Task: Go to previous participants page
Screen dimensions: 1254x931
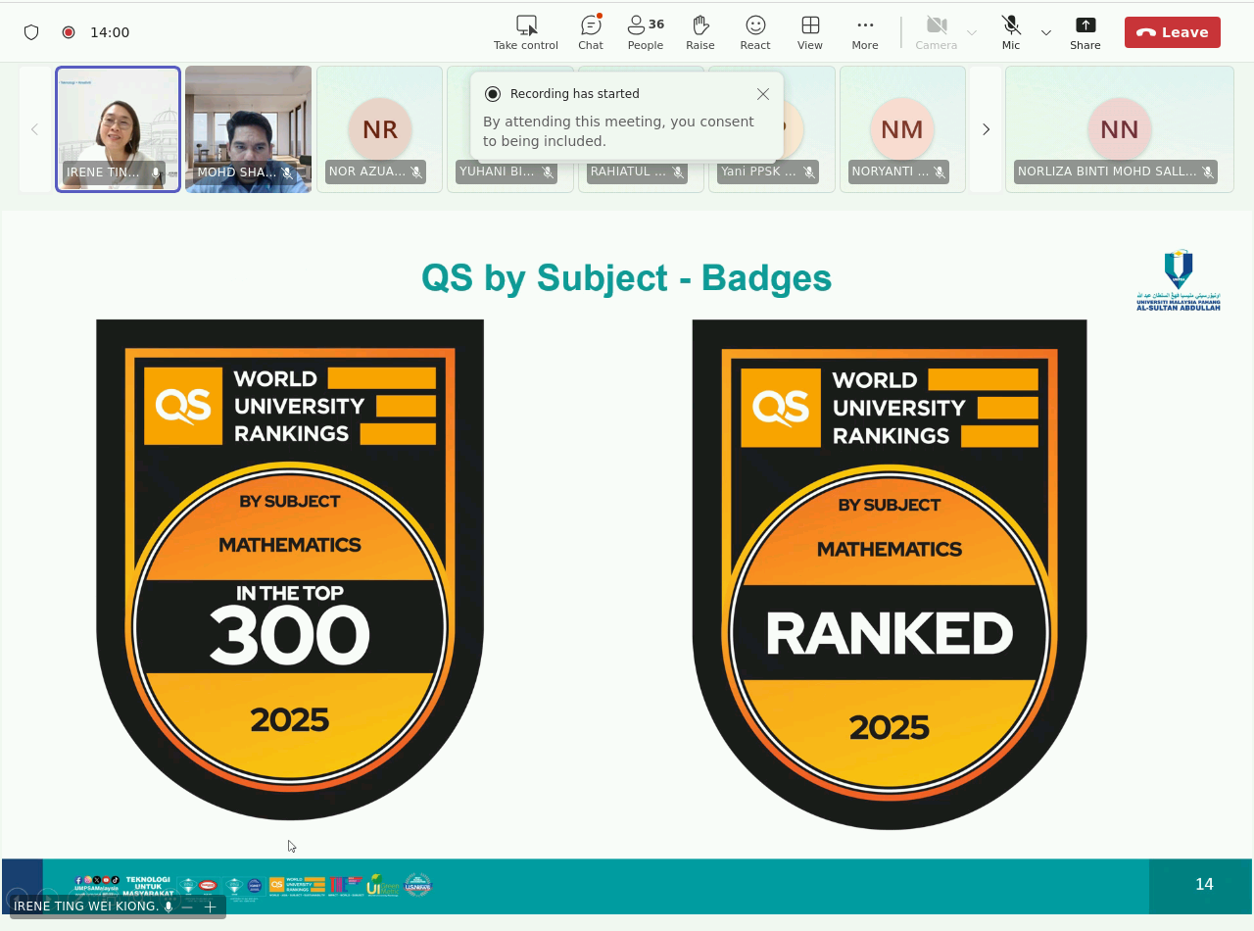Action: (34, 129)
